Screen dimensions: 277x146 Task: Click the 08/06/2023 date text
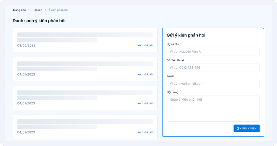tap(26, 45)
